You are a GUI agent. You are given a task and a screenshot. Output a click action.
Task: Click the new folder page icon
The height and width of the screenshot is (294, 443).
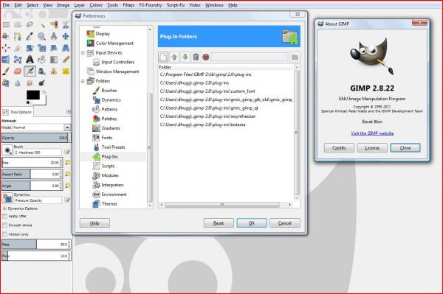(x=163, y=57)
